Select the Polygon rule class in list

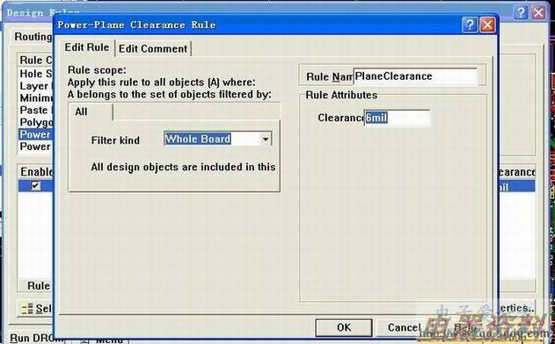35,122
